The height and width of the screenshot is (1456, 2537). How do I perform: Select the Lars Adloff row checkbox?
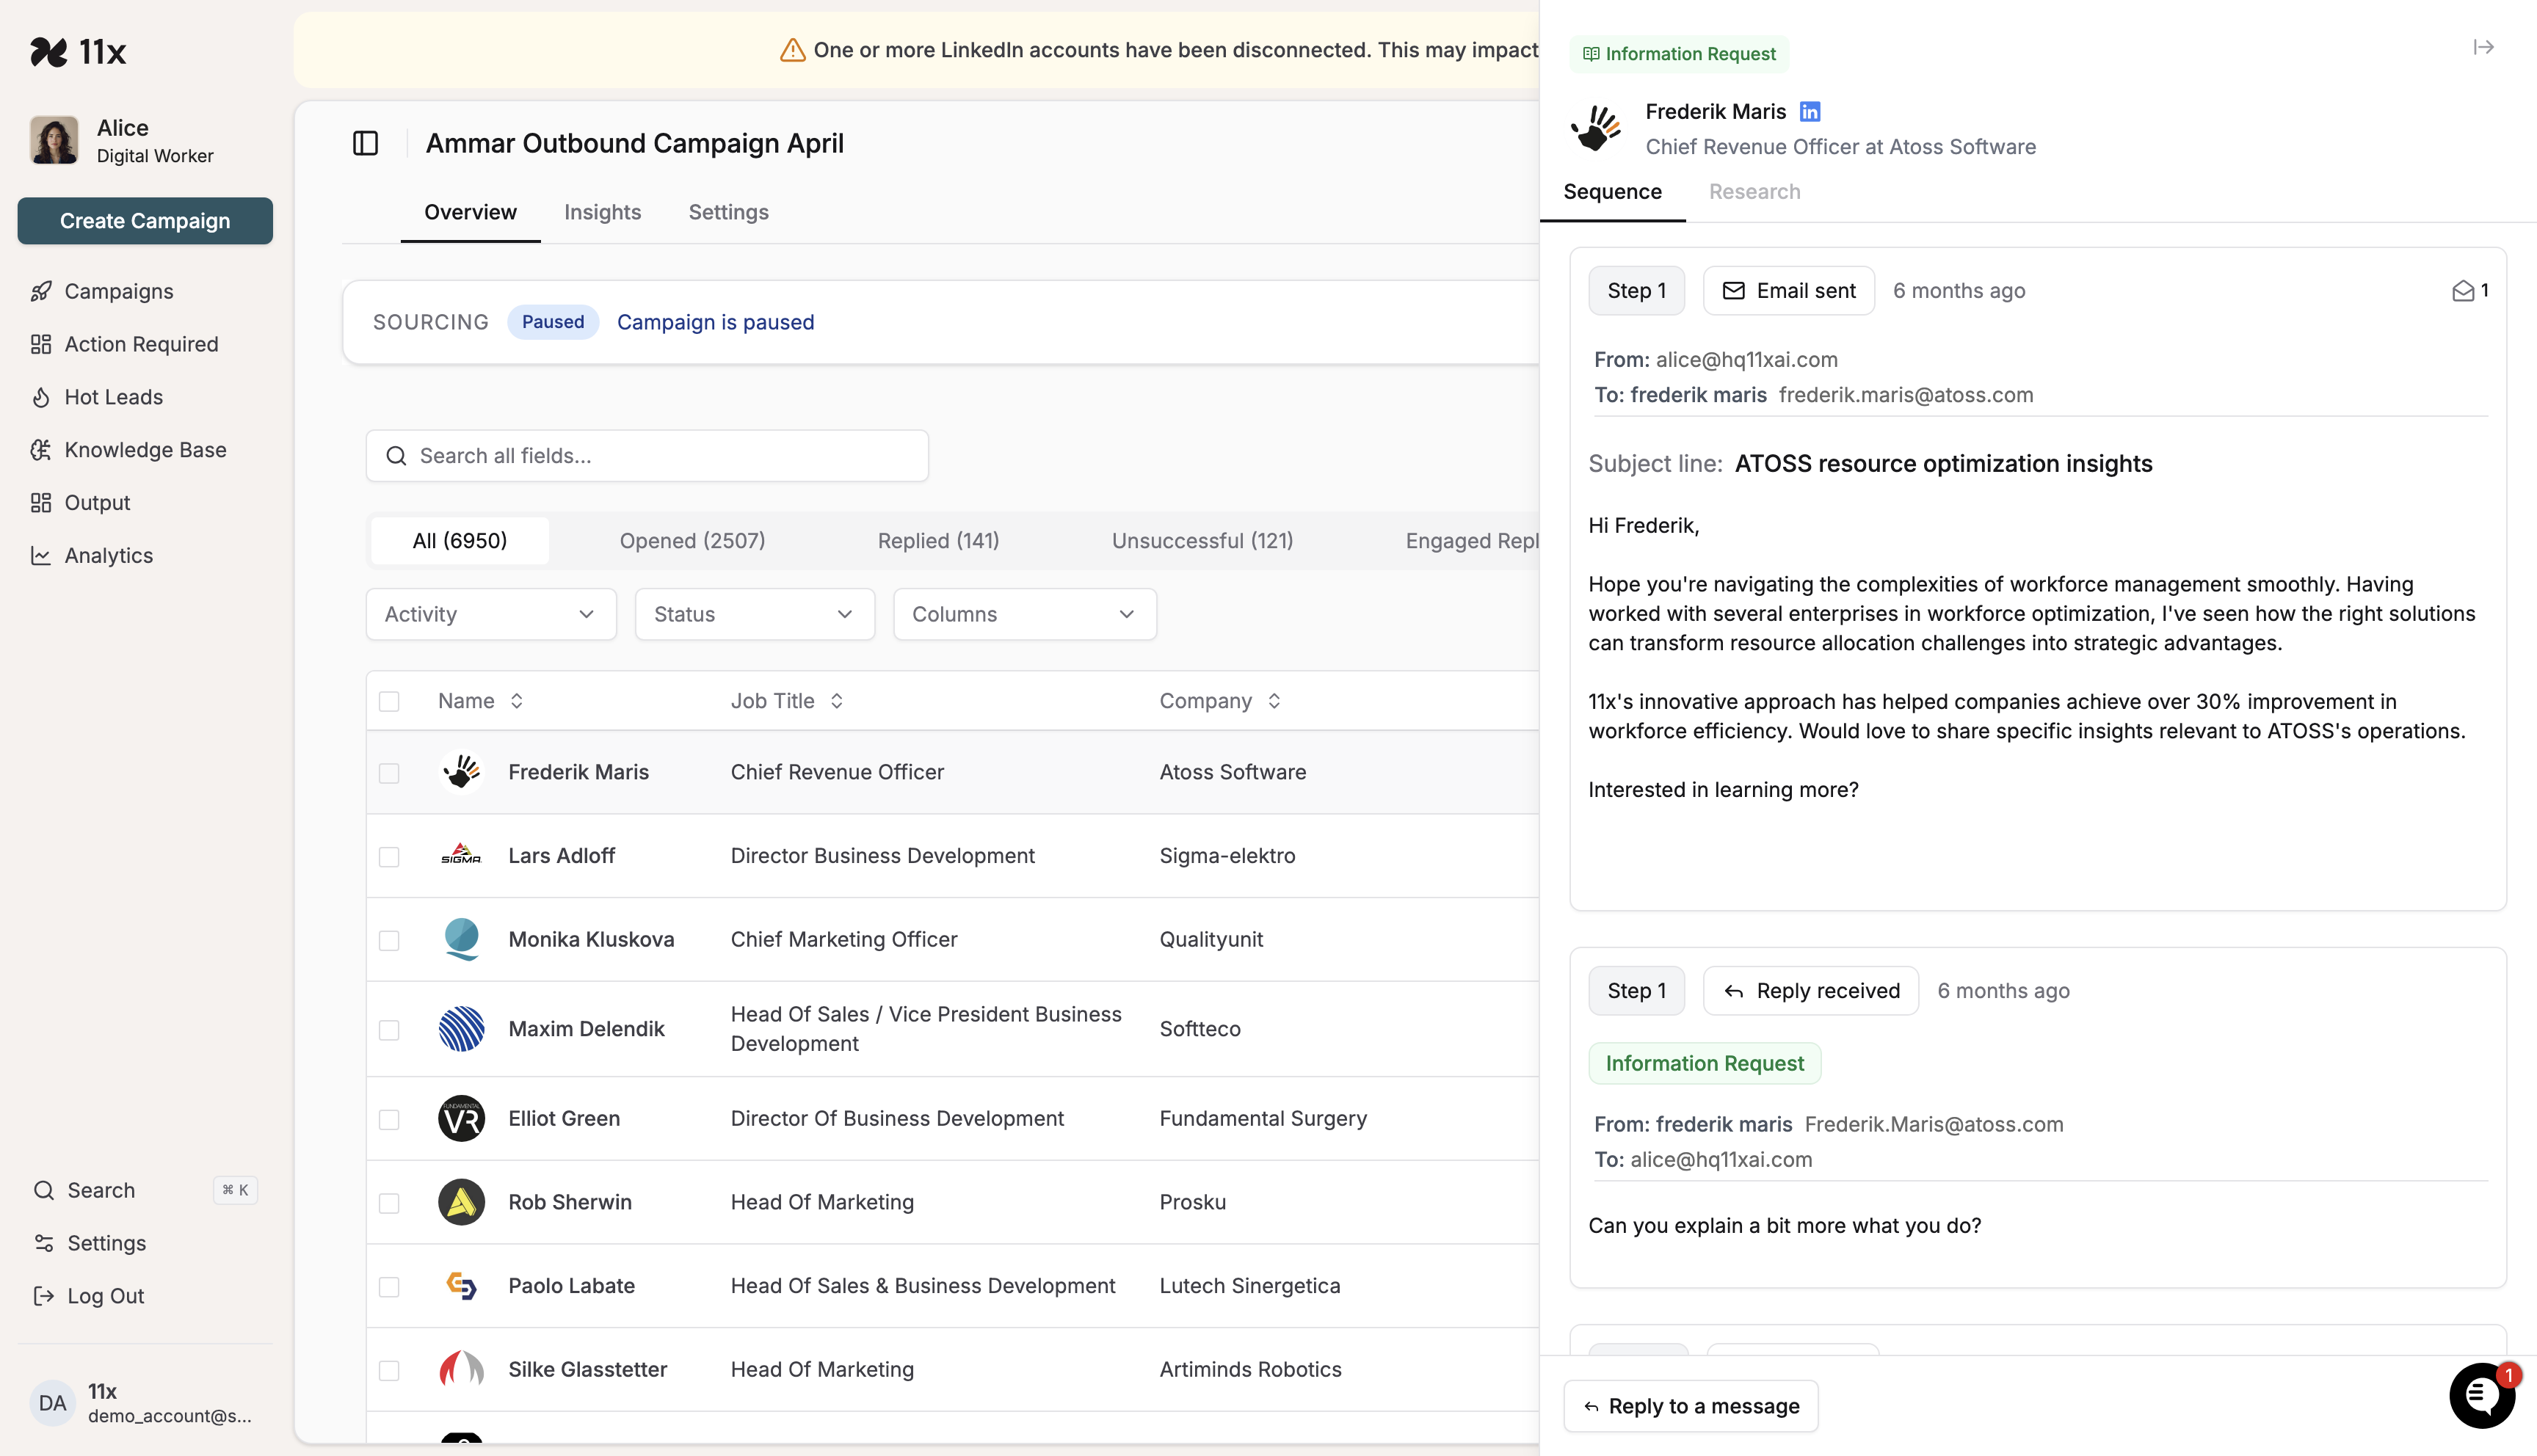(389, 857)
